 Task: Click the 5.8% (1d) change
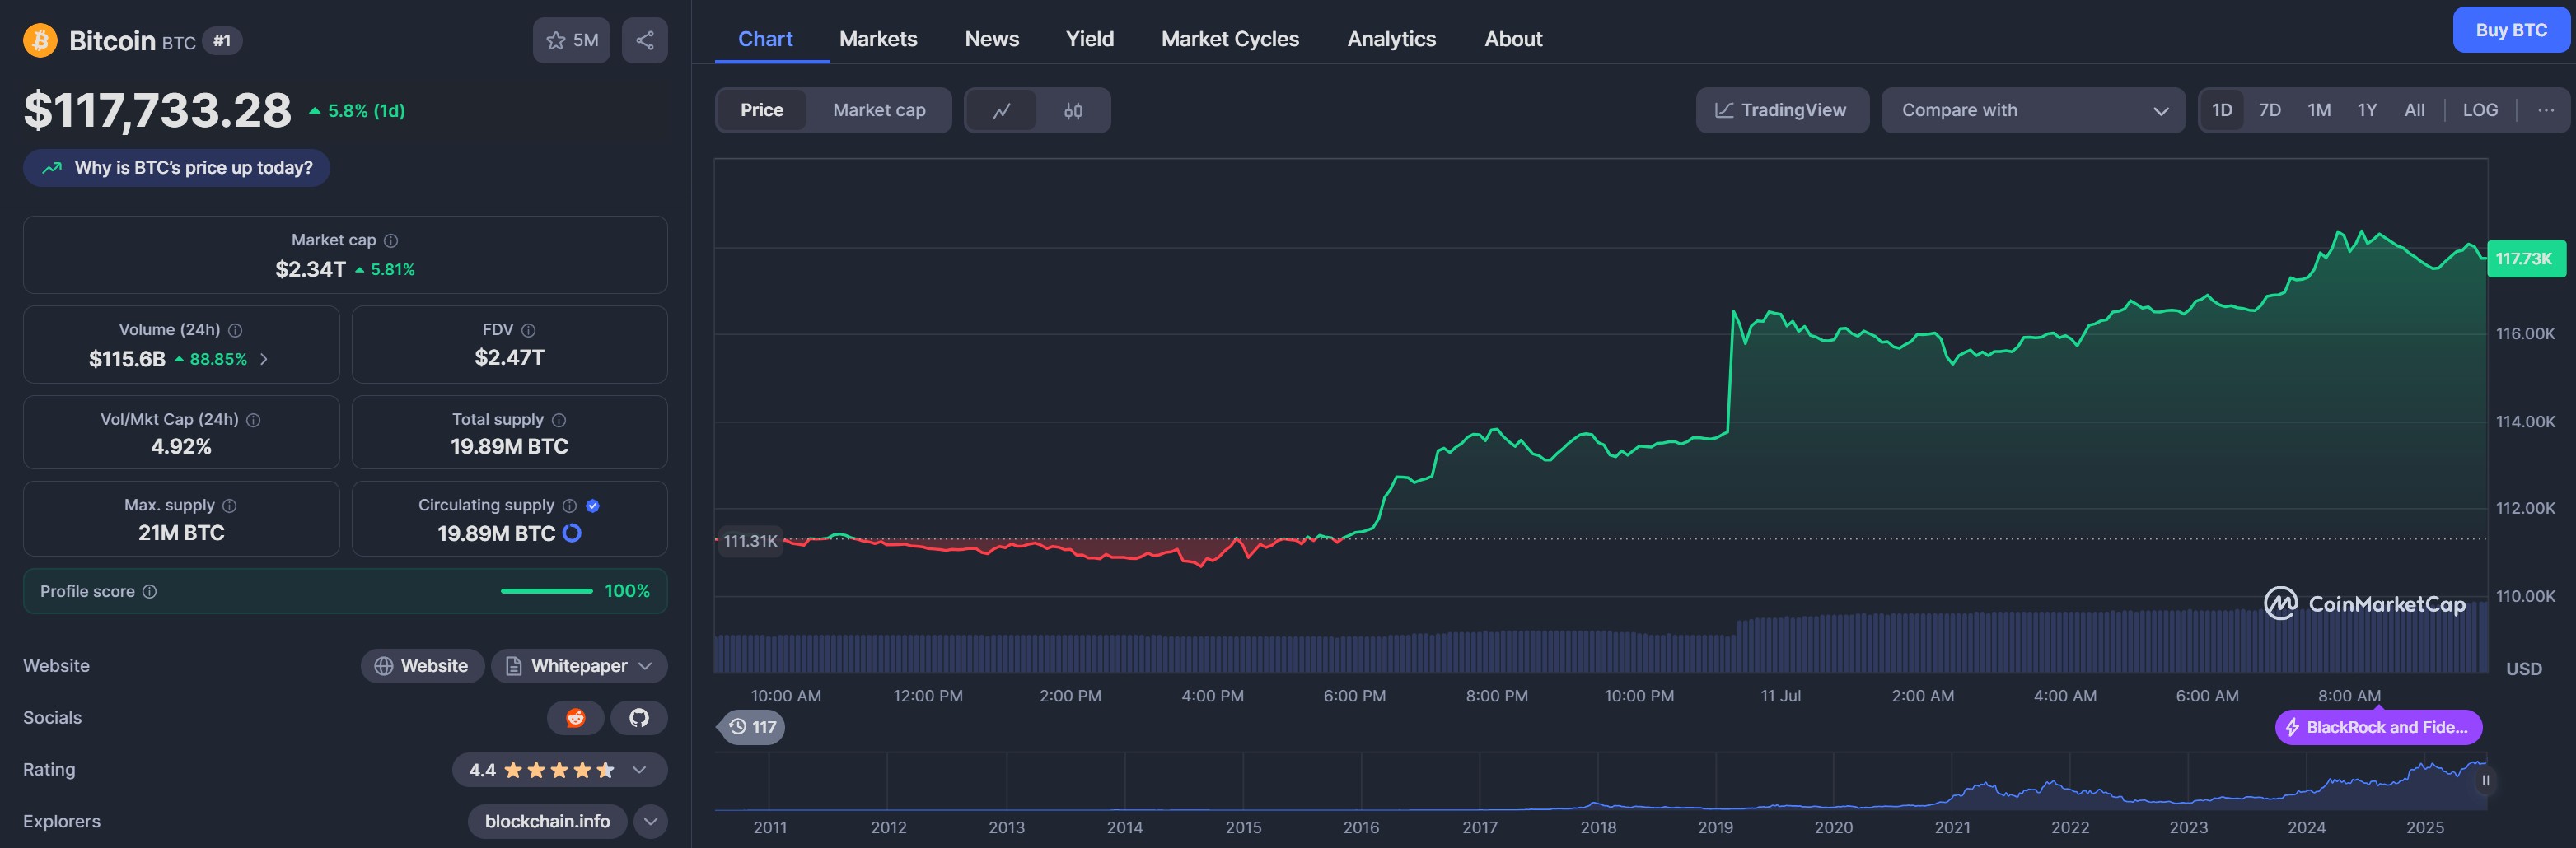pos(357,111)
